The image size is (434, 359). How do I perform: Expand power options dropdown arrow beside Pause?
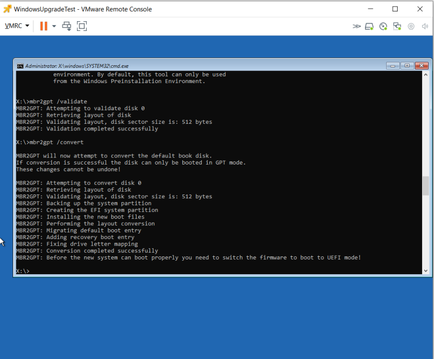[54, 26]
